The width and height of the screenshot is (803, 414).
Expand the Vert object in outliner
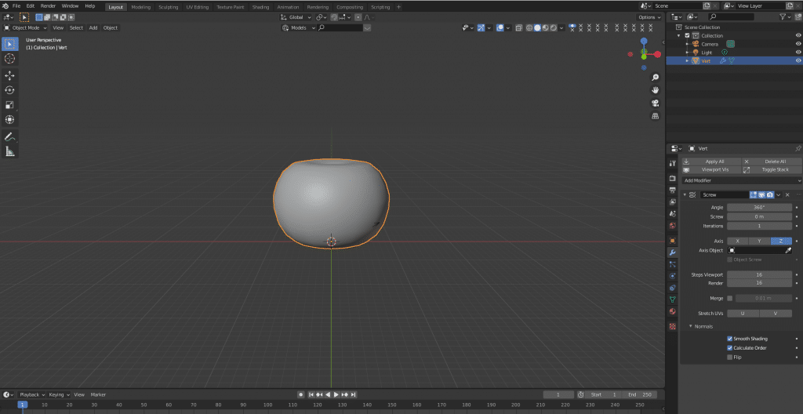pyautogui.click(x=687, y=60)
